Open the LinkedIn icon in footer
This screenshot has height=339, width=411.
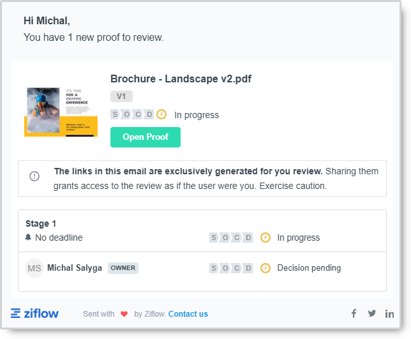(x=389, y=313)
